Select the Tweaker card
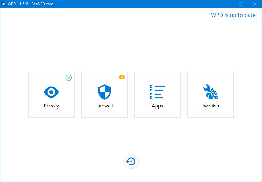 pos(211,95)
